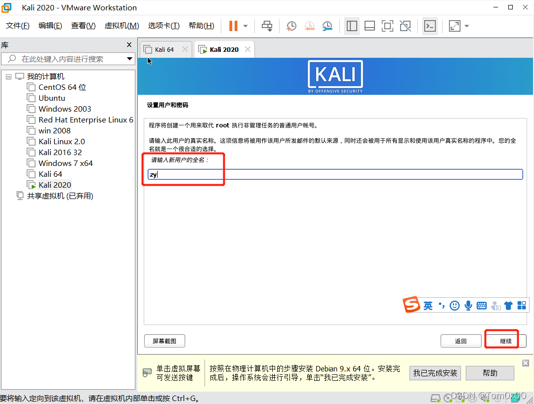
Task: Open the library search dropdown arrow
Action: pos(129,59)
